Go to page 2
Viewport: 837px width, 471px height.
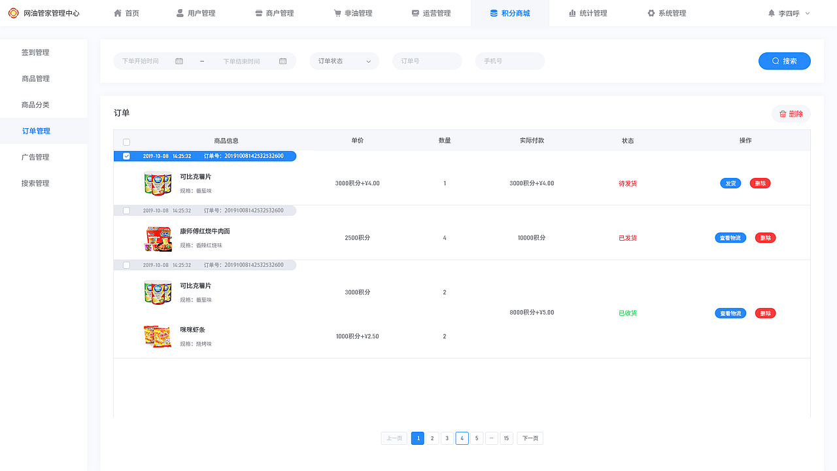tap(432, 438)
